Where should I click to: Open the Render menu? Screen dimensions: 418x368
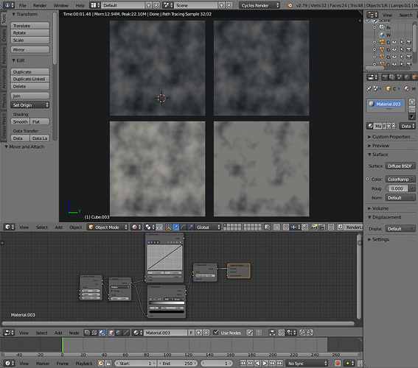pyautogui.click(x=40, y=5)
